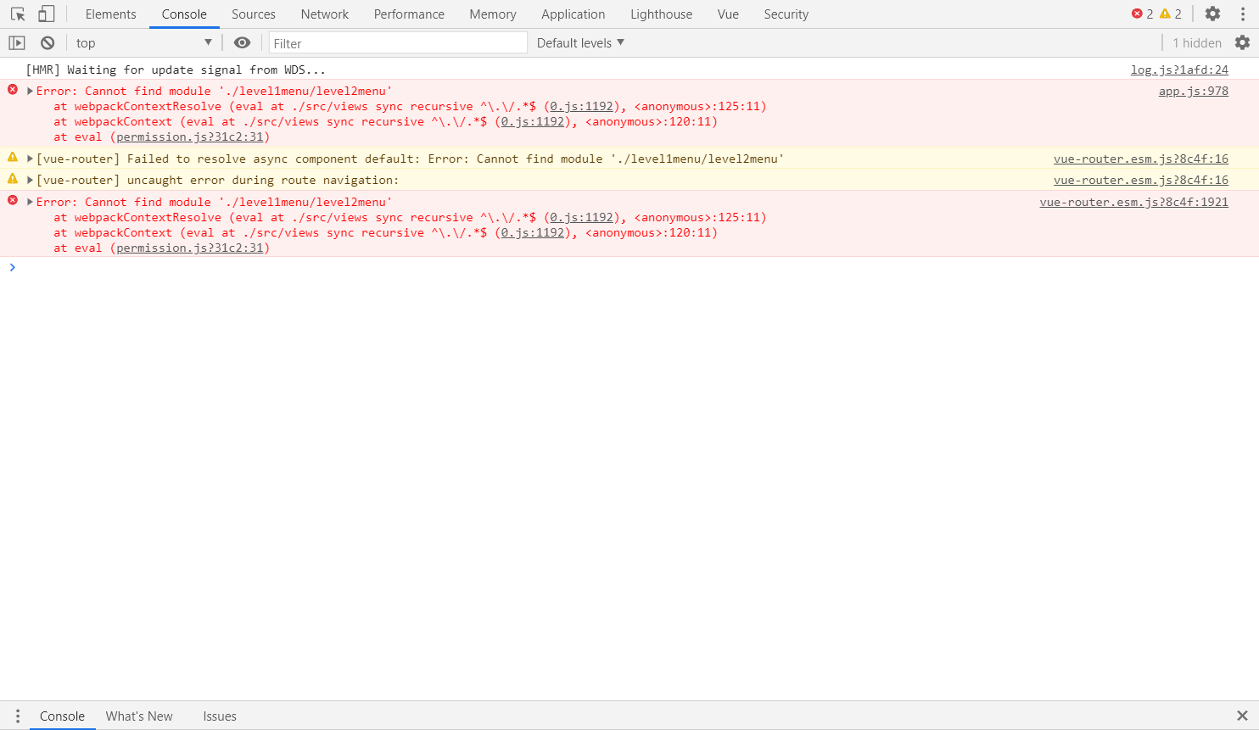Click the console Filter input field
The image size is (1259, 730).
point(397,43)
